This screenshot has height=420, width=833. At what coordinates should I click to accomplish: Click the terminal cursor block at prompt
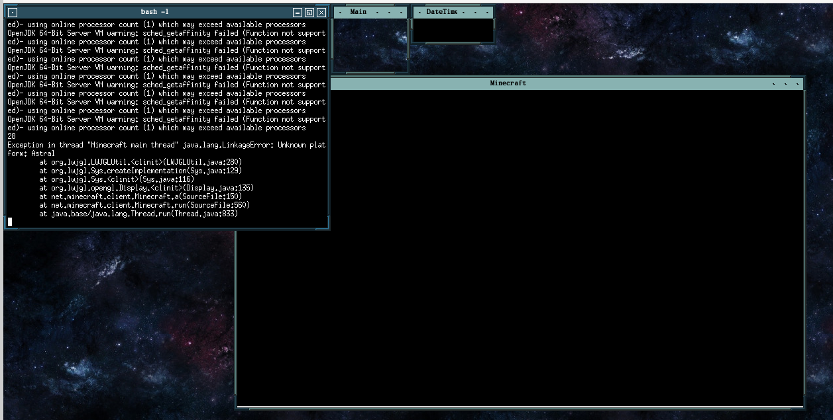10,222
